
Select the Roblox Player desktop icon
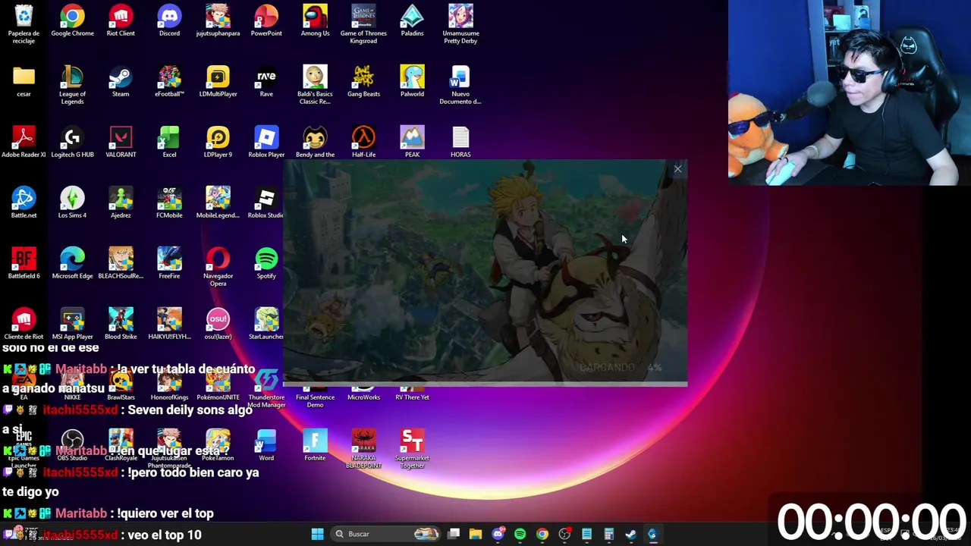pyautogui.click(x=266, y=142)
